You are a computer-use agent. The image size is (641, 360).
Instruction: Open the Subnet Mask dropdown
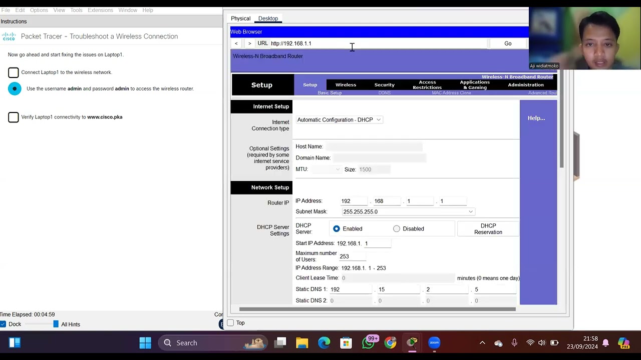click(408, 211)
